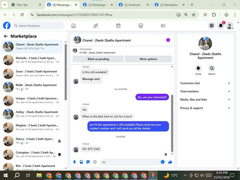This screenshot has height=180, width=240.
Task: Open Sherry's 2 beds 2 bath chat
Action: 32,141
